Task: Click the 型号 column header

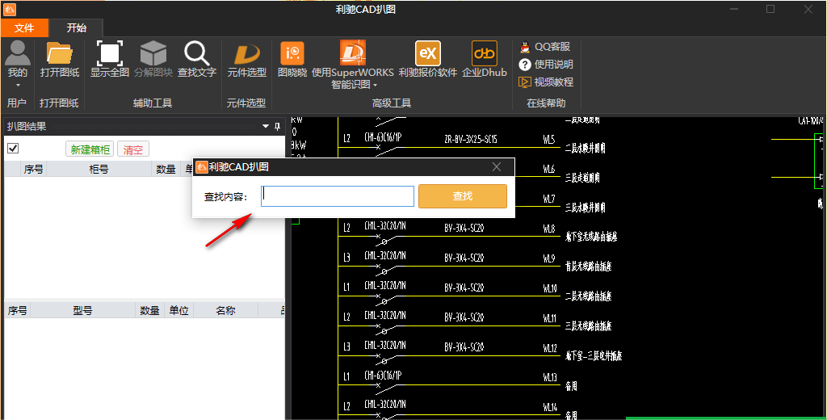Action: [x=82, y=310]
